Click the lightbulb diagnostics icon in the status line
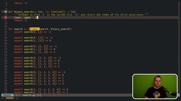 [16, 95]
